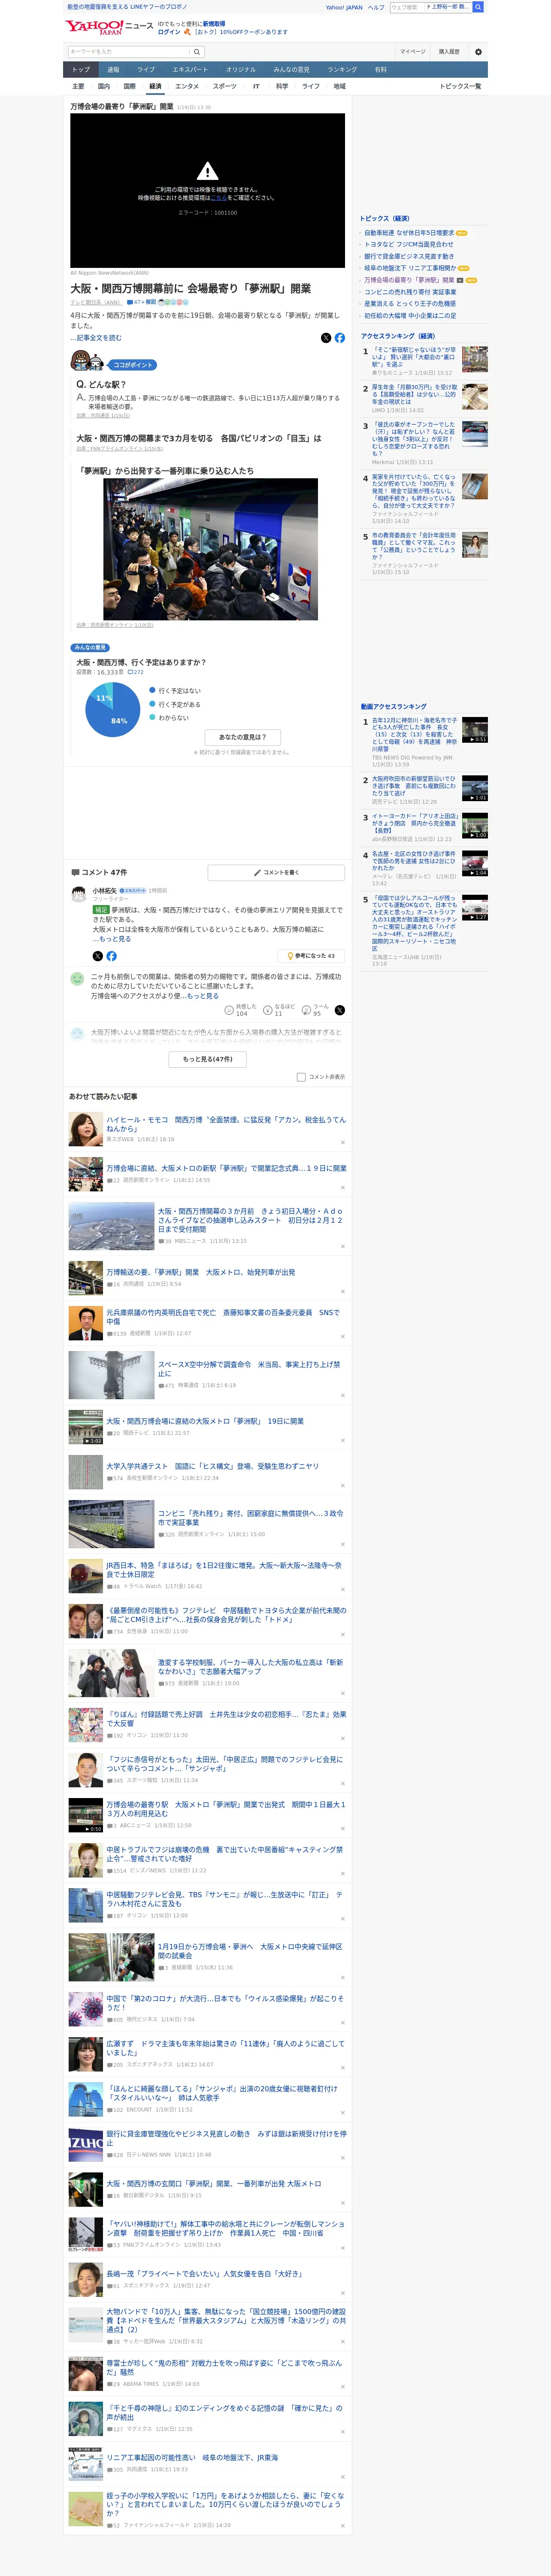The image size is (551, 2576).
Task: Open access ranking item 1 thumbnail
Action: click(475, 359)
